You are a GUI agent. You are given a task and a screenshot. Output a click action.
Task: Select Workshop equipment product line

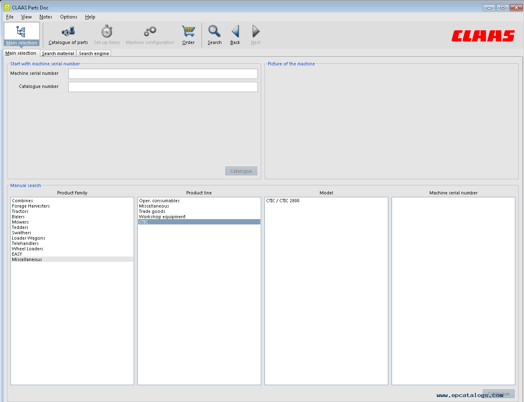[x=199, y=217]
